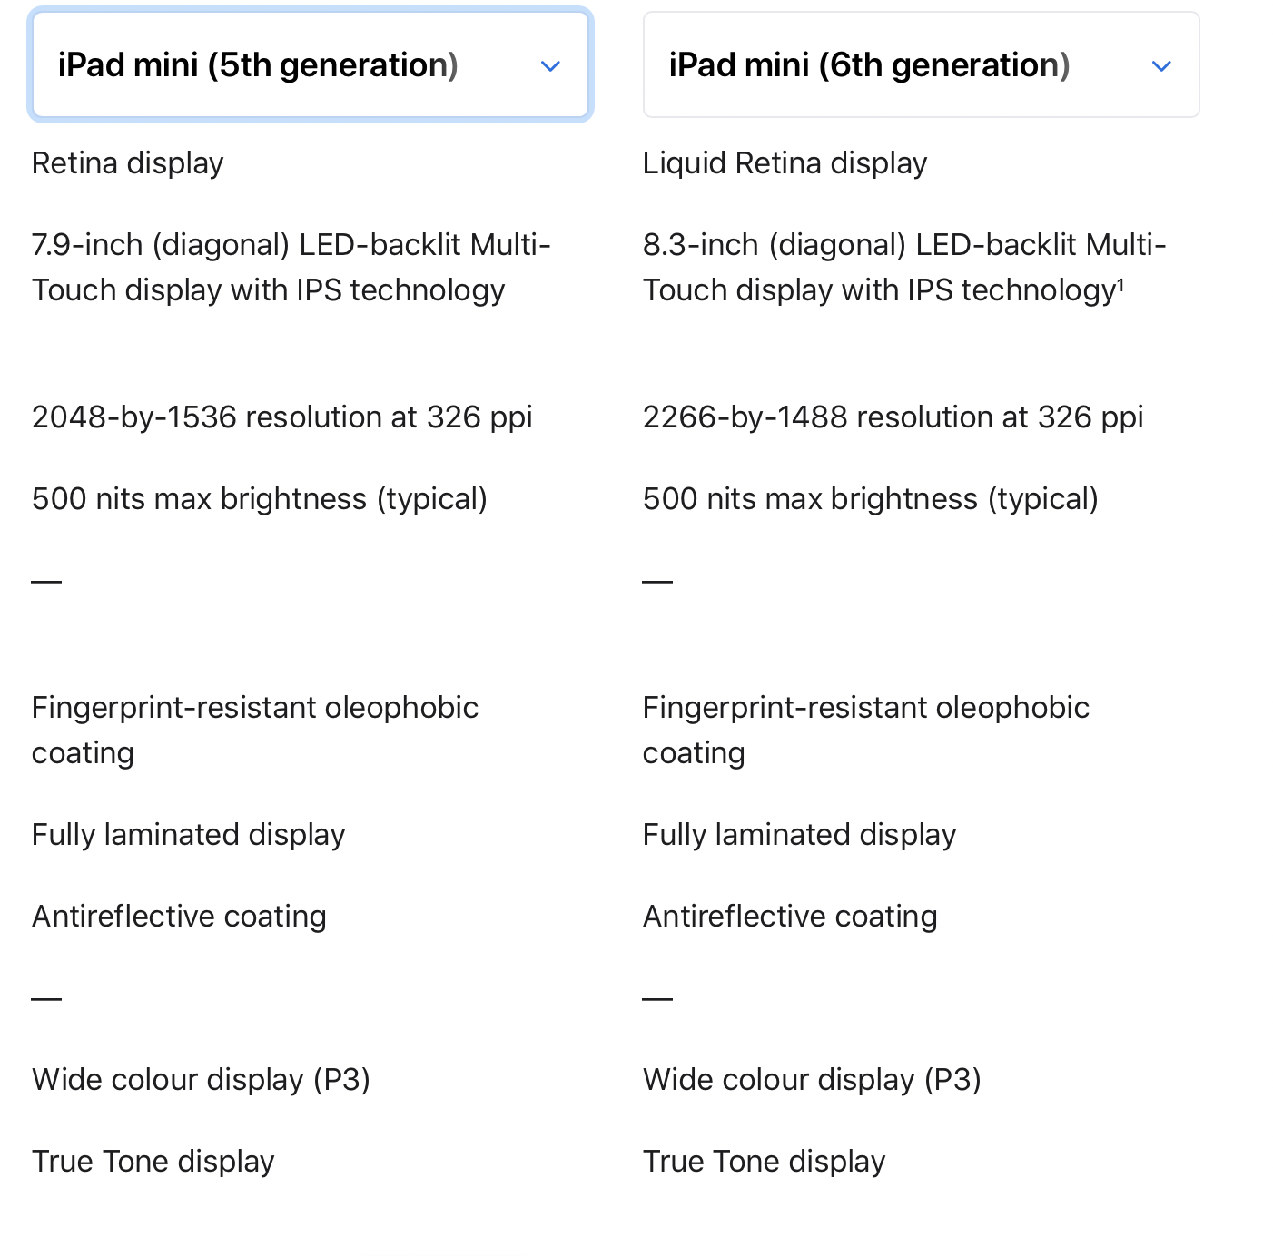
Task: Click 500 nits max brightness under 6th generation
Action: (x=870, y=499)
